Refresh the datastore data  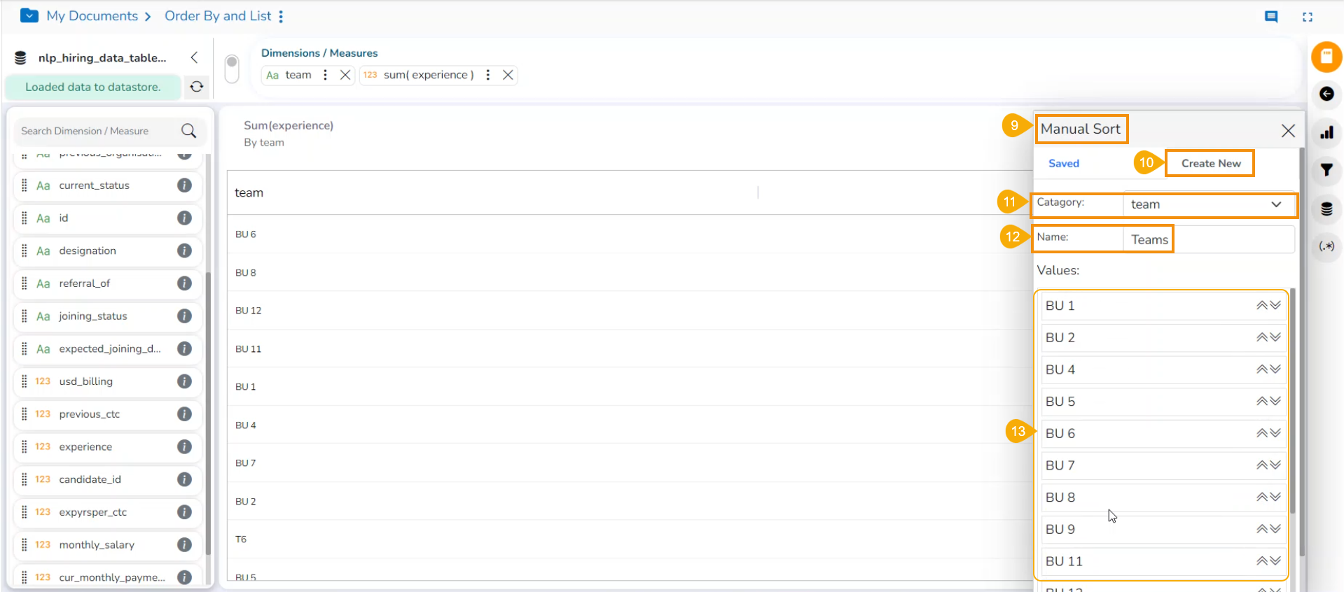[197, 87]
